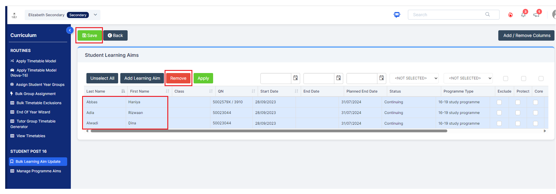Check Protect for Adia row
The image size is (556, 194).
click(518, 113)
